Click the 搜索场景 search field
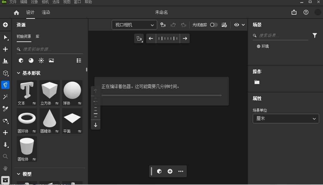 click(x=280, y=35)
